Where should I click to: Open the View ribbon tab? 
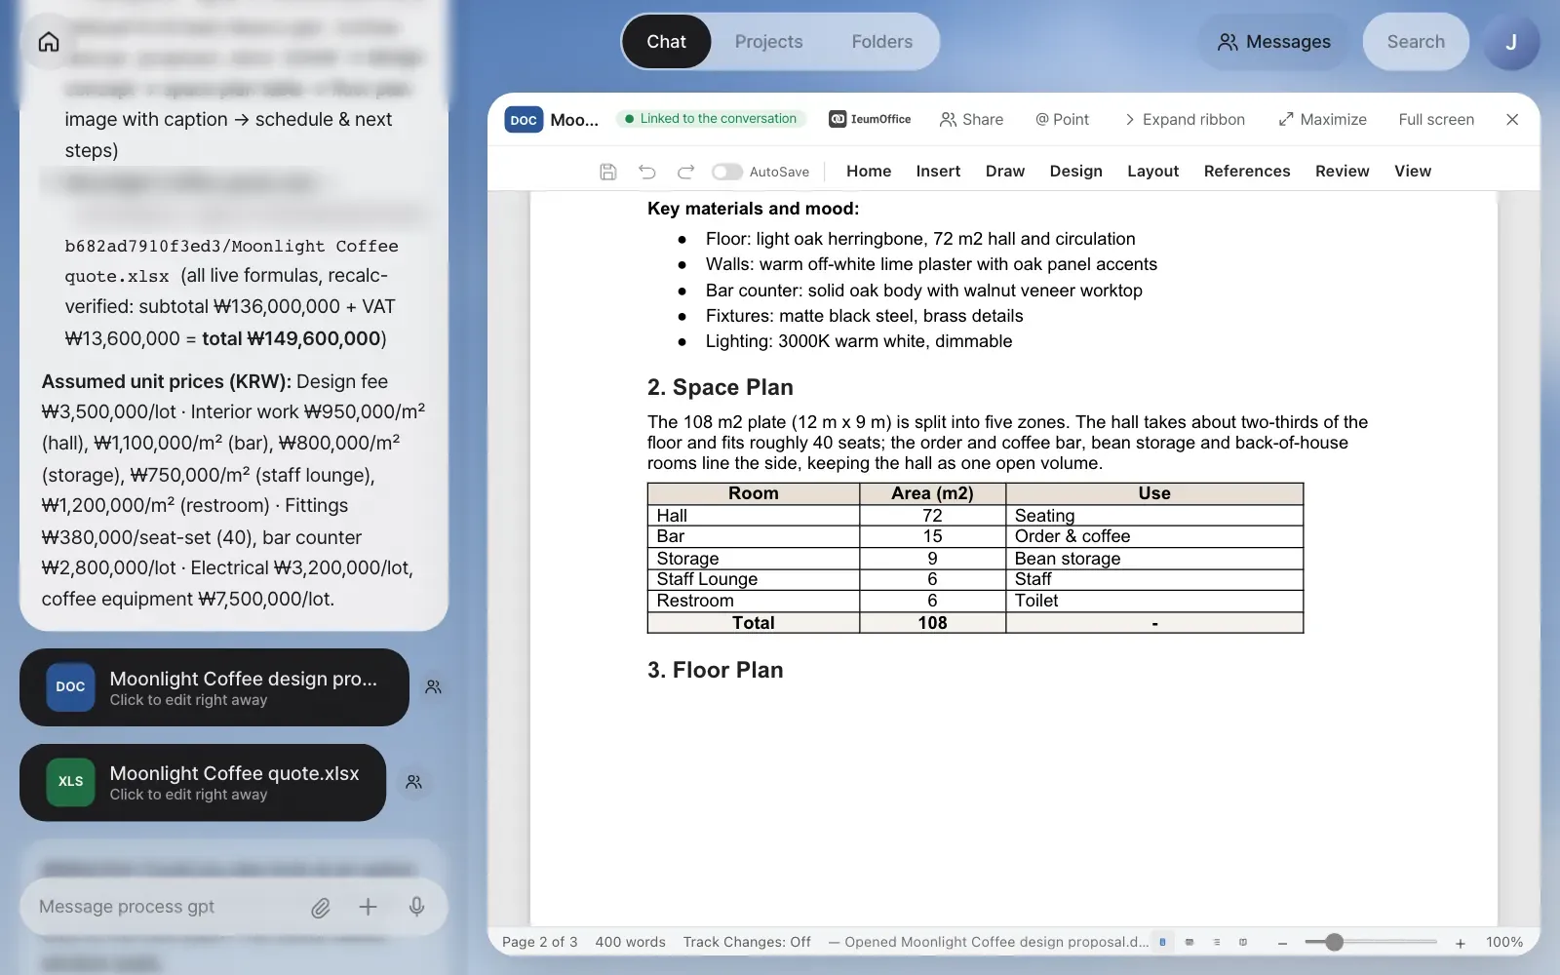pos(1413,171)
